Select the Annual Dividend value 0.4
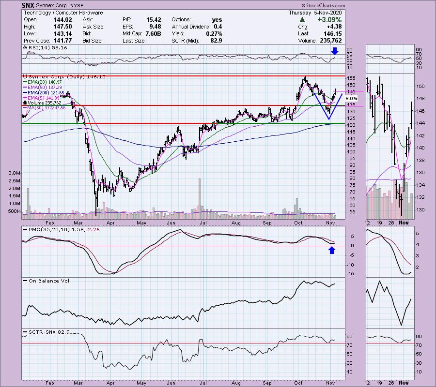The width and height of the screenshot is (436, 387). click(218, 27)
